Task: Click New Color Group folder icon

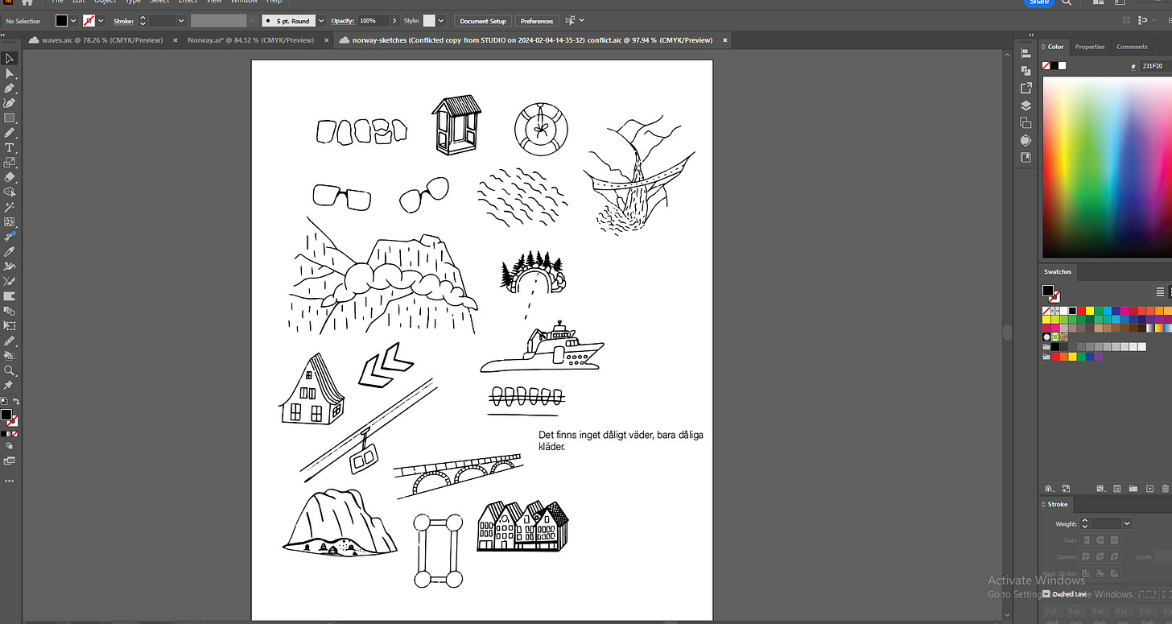Action: (x=1133, y=489)
